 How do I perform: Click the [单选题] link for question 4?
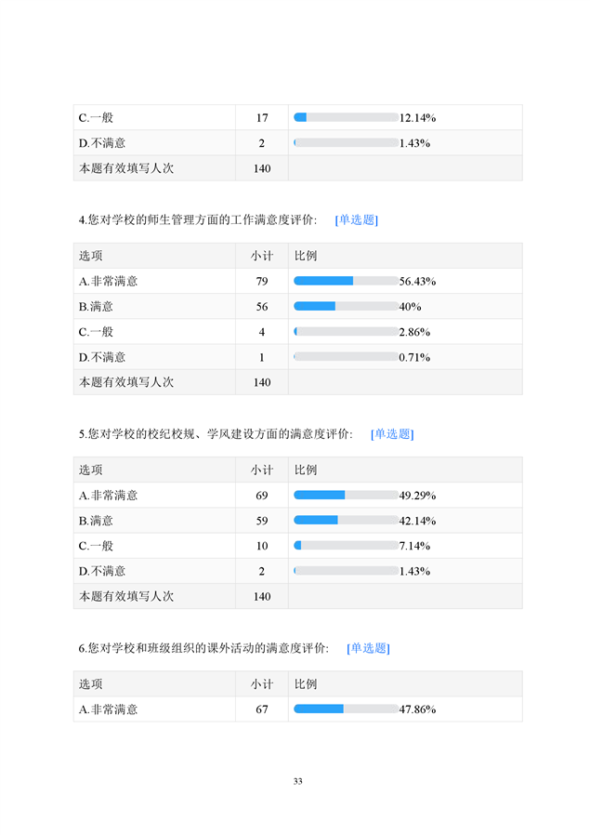coord(356,220)
